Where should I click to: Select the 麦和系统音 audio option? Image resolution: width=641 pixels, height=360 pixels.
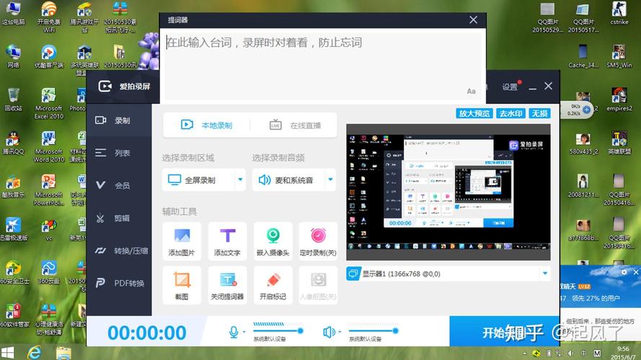[x=288, y=180]
